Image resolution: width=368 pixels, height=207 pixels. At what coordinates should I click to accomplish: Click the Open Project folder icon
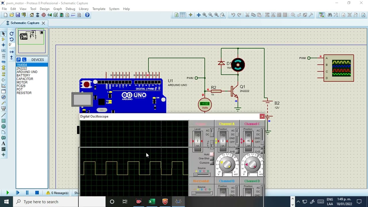pyautogui.click(x=12, y=15)
